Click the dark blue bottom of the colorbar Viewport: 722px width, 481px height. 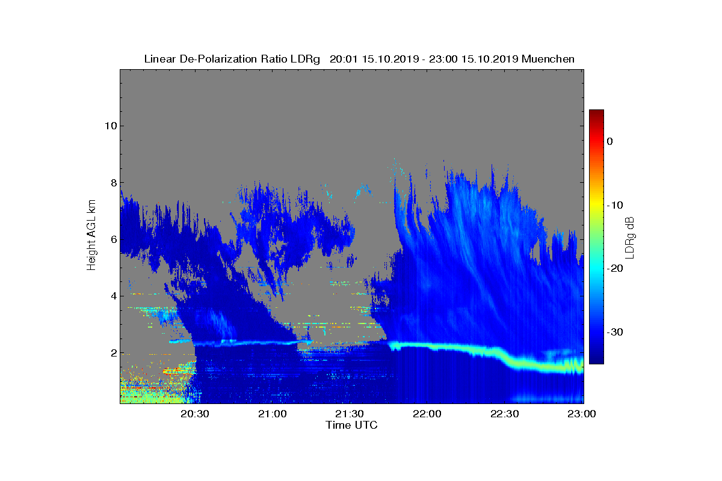pyautogui.click(x=596, y=359)
